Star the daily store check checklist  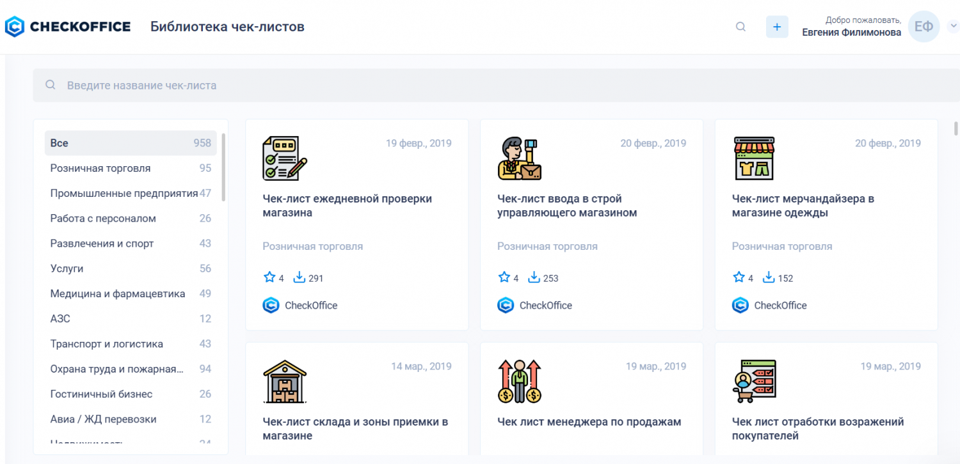coord(269,277)
